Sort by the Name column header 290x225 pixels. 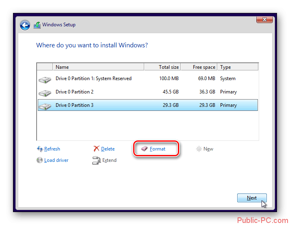[98, 67]
